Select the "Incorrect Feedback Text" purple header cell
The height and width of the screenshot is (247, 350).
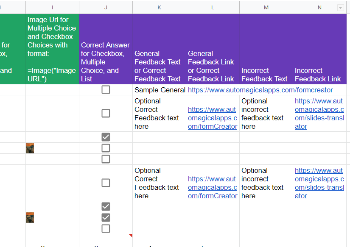coord(264,75)
